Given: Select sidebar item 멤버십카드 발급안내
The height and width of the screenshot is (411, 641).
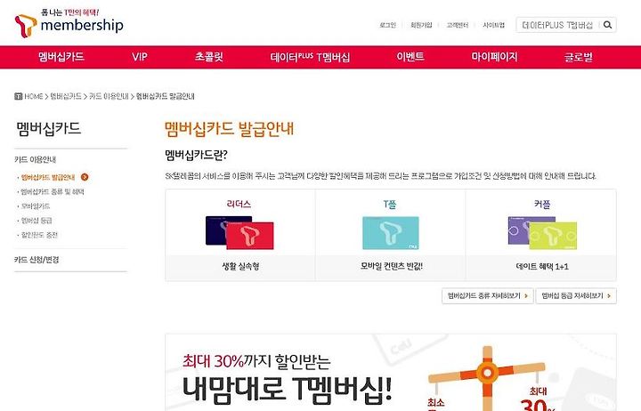Looking at the screenshot, I should pyautogui.click(x=48, y=177).
